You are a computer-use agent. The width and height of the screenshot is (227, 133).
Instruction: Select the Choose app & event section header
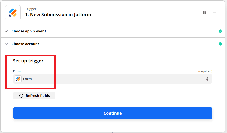click(x=29, y=31)
